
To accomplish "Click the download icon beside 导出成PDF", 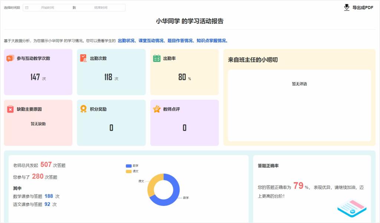I will point(347,7).
